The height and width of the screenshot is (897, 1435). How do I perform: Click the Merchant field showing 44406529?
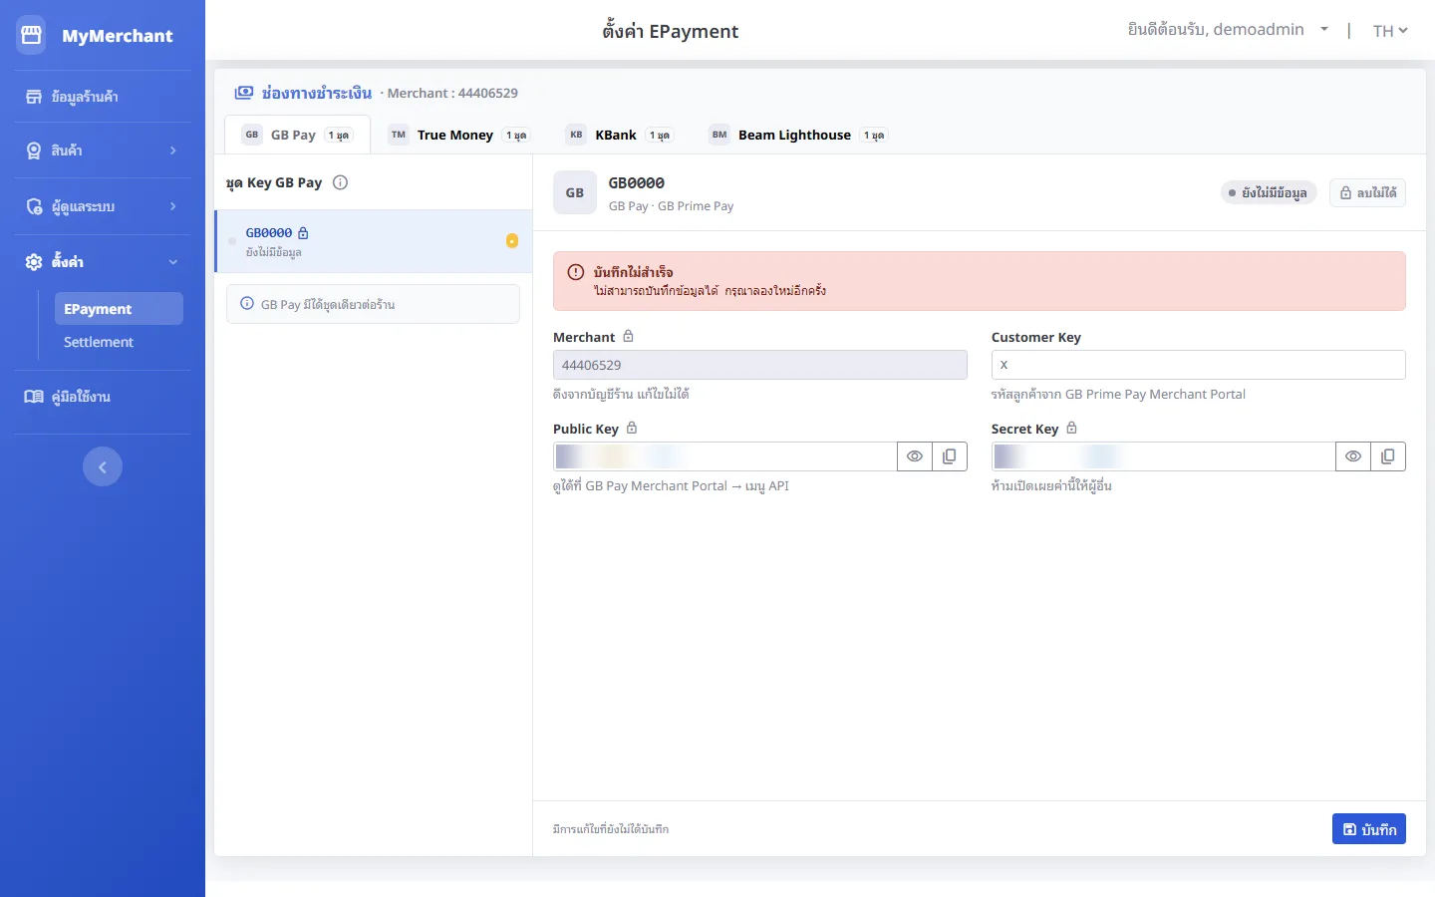click(760, 365)
